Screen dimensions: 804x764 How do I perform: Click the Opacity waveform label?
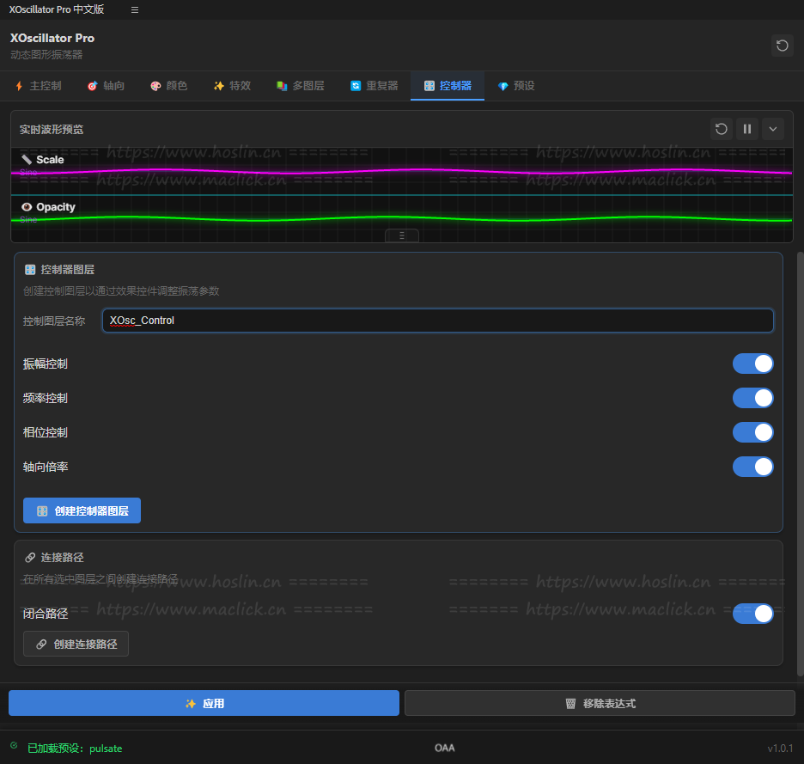[56, 207]
